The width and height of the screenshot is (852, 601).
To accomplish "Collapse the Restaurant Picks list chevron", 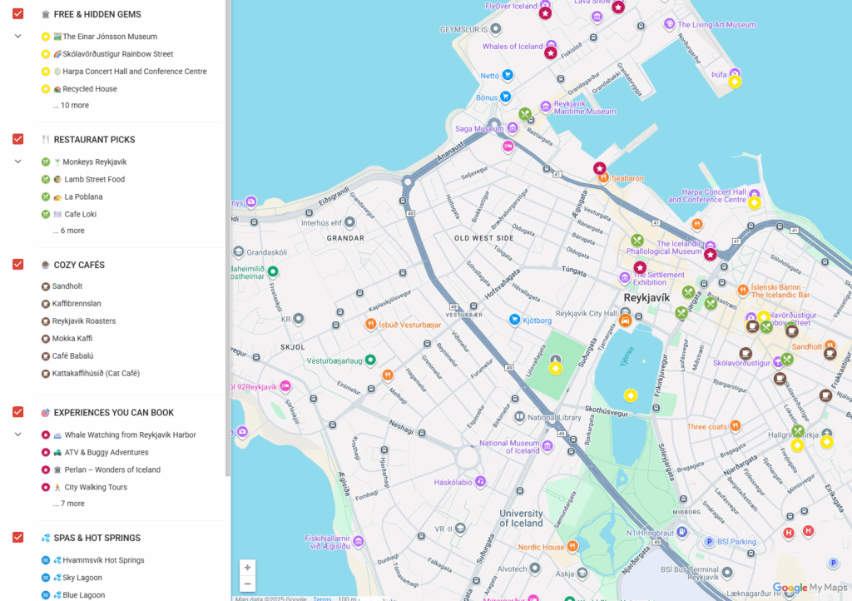I will point(17,161).
